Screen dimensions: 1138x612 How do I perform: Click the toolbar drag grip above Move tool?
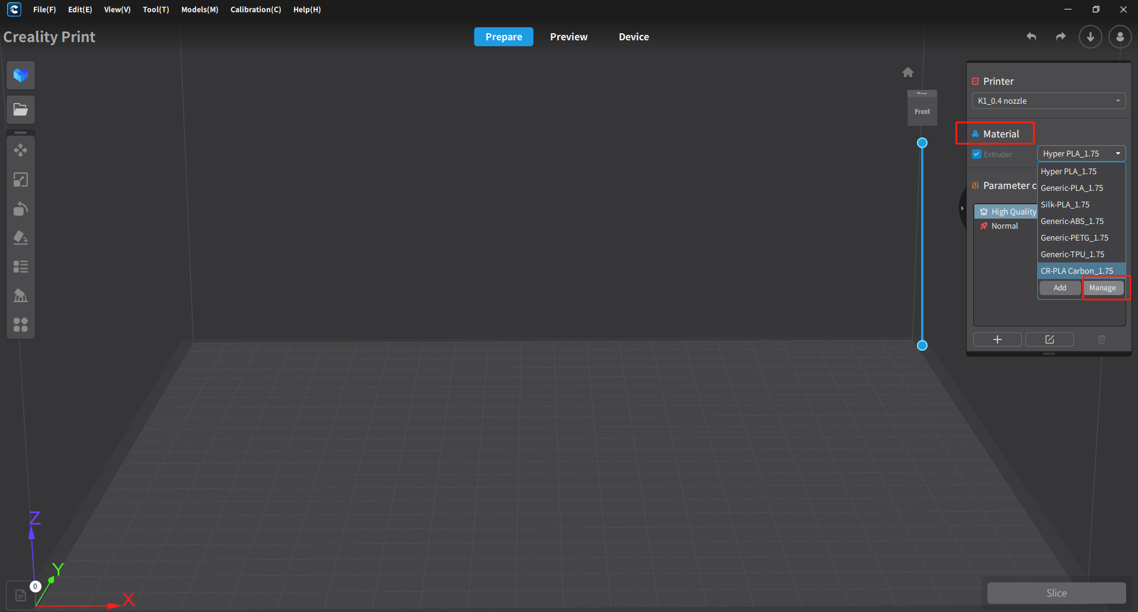tap(21, 133)
